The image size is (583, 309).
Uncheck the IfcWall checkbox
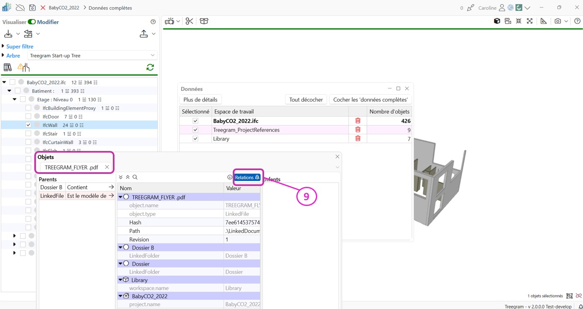pyautogui.click(x=28, y=125)
